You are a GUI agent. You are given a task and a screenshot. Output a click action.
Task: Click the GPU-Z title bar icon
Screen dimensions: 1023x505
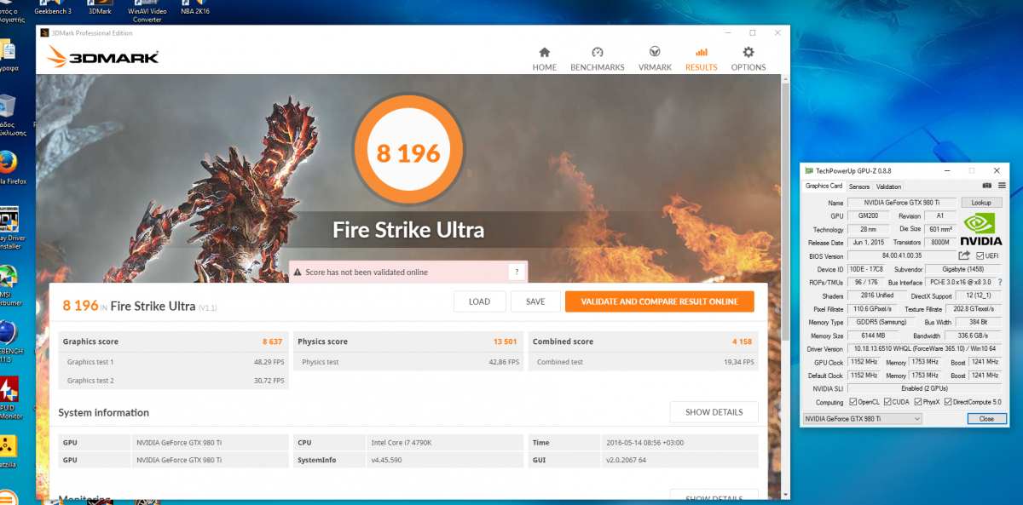coord(809,171)
